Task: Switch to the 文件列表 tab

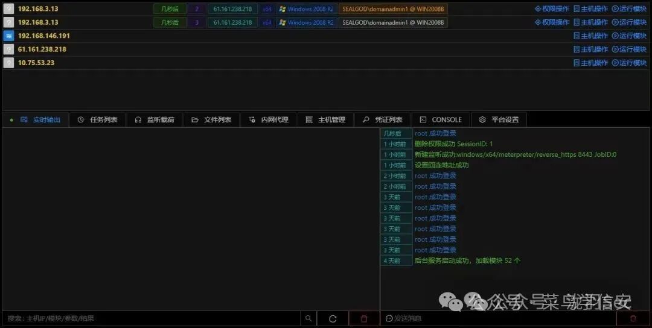Action: (212, 119)
